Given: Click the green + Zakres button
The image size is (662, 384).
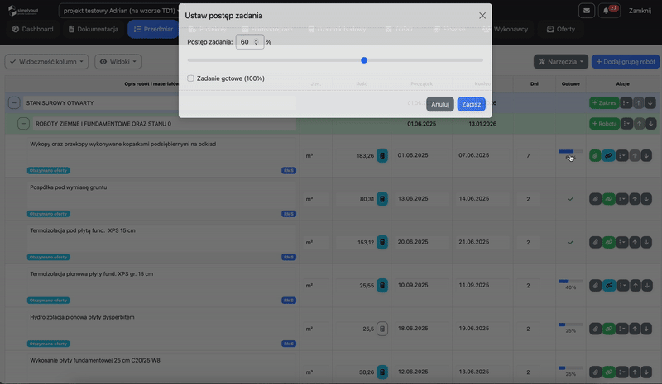Looking at the screenshot, I should 604,103.
